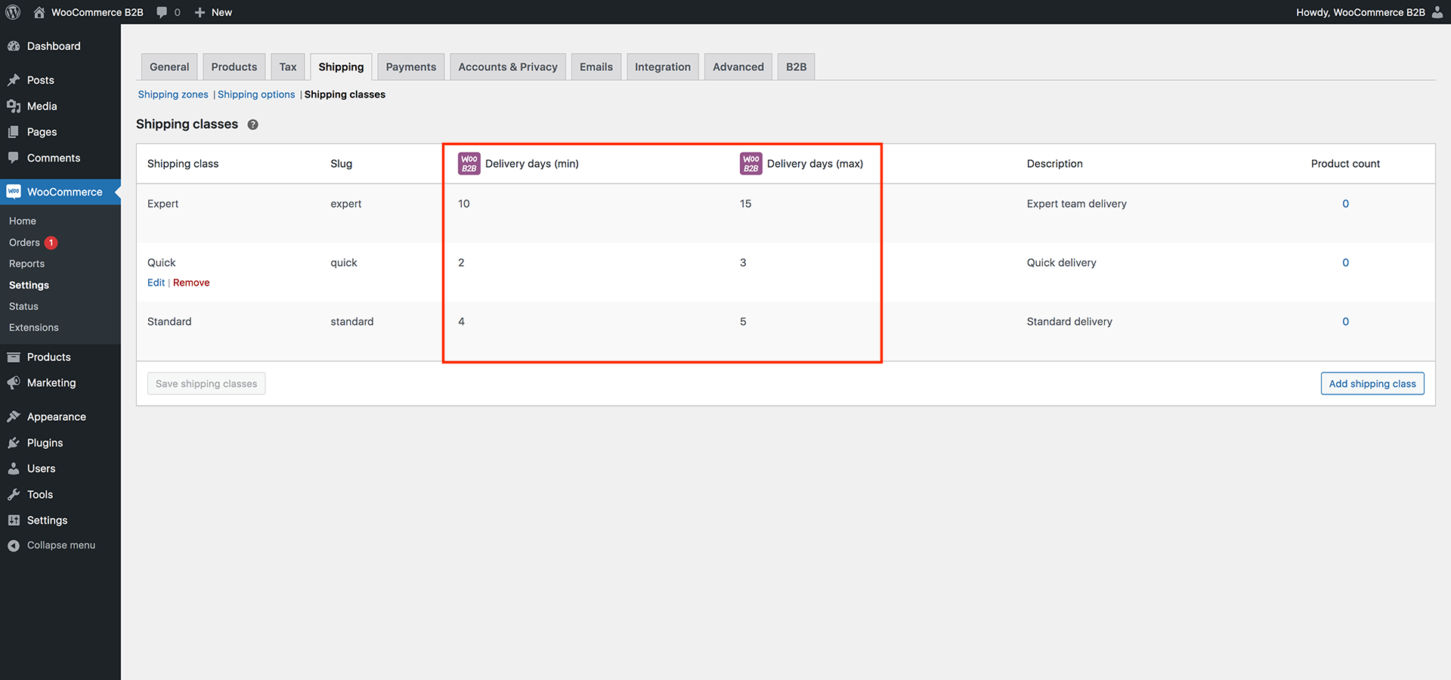The width and height of the screenshot is (1451, 680).
Task: Click the 'Quick delivery' description text
Action: coord(1061,263)
